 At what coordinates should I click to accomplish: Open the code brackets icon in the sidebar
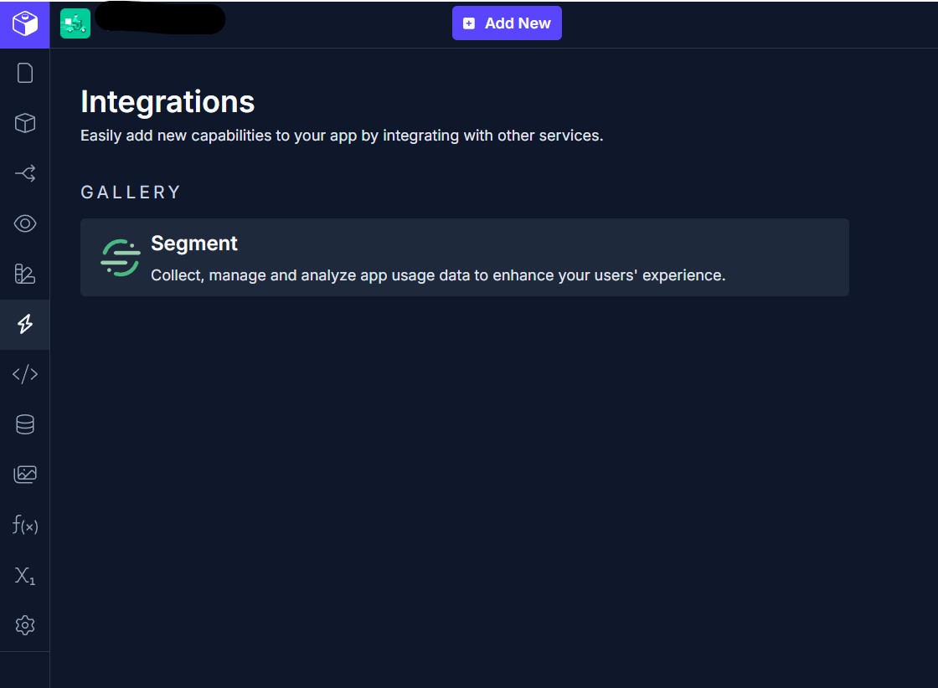click(24, 374)
